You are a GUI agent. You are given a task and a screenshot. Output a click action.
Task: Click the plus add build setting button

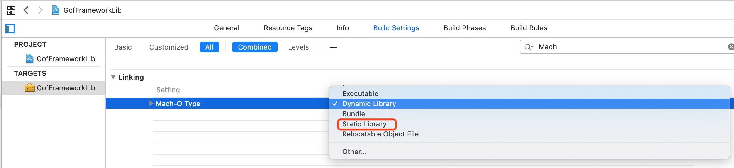[333, 48]
